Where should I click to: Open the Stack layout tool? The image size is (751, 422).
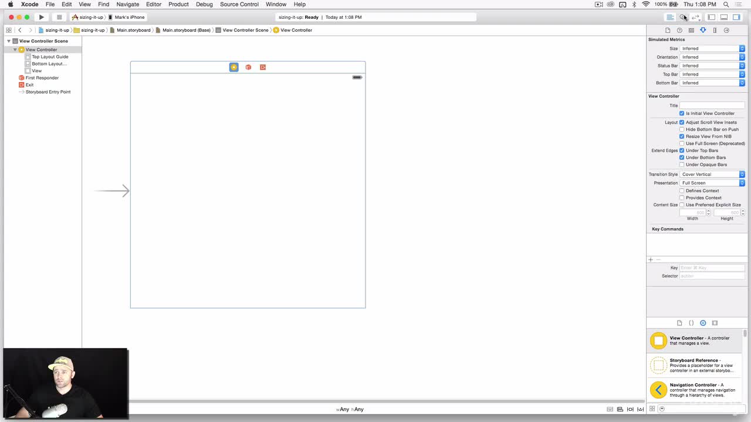[x=610, y=409]
